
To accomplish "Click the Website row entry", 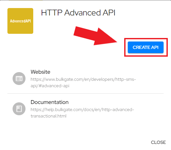I will (85, 79).
